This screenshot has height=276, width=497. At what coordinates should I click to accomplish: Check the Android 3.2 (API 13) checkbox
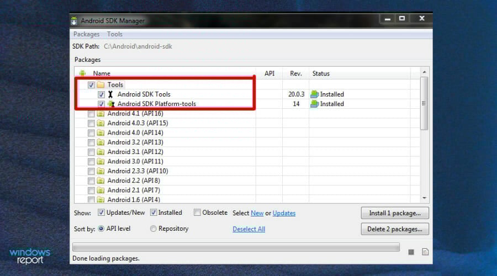pos(91,142)
